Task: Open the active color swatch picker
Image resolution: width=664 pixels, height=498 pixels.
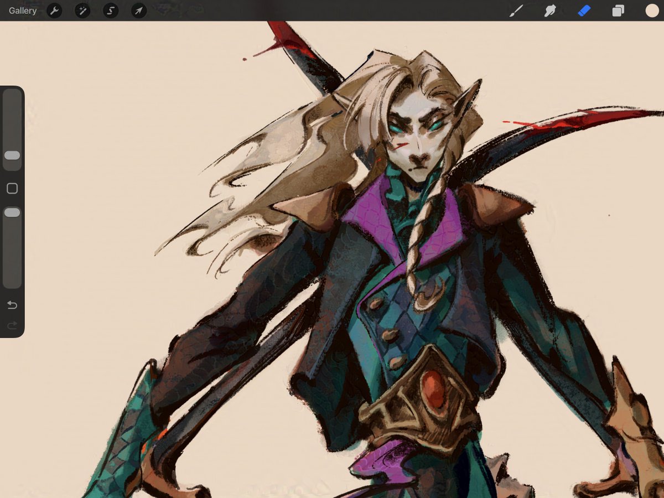Action: pyautogui.click(x=652, y=11)
